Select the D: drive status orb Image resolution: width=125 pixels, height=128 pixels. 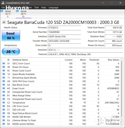(x=17, y=11)
